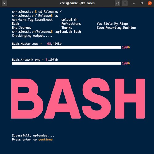Click the 'Press enter to' prompt text
Screen dimensions: 154x154
pos(24,140)
